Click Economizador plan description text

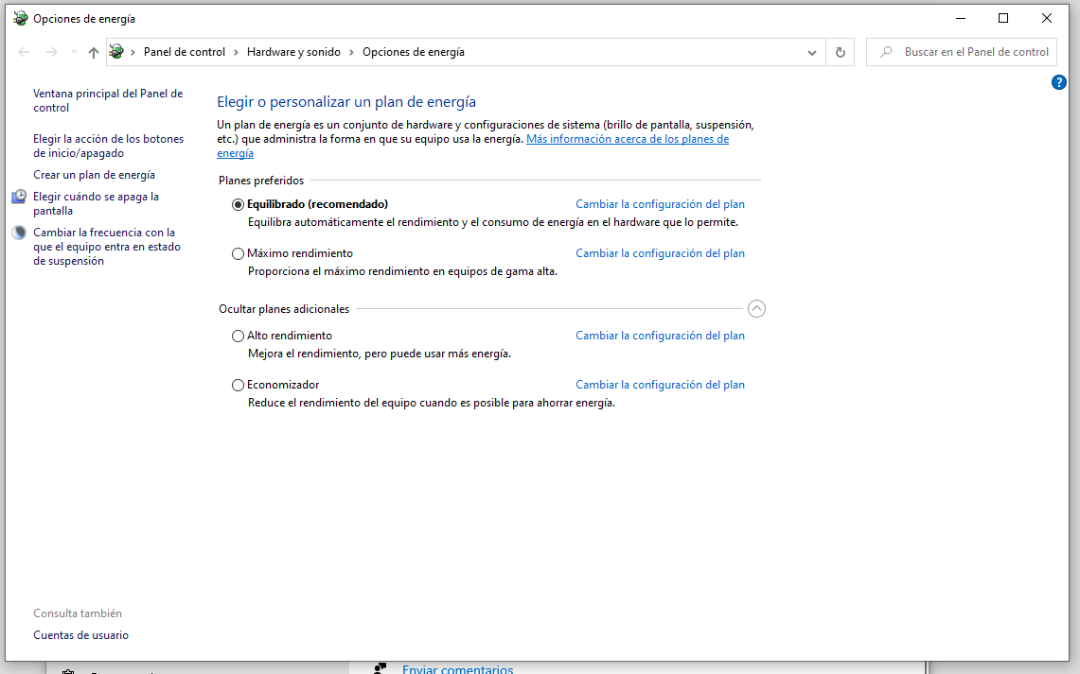pos(432,403)
